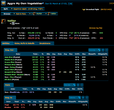Click the browse log file link

pyautogui.click(x=96, y=28)
